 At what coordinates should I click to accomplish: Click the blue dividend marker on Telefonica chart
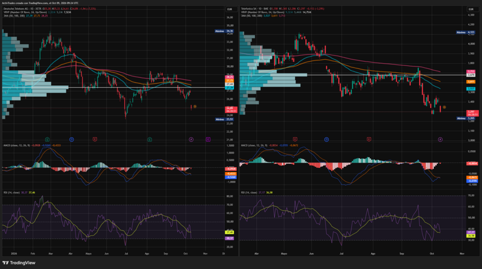tap(327, 140)
